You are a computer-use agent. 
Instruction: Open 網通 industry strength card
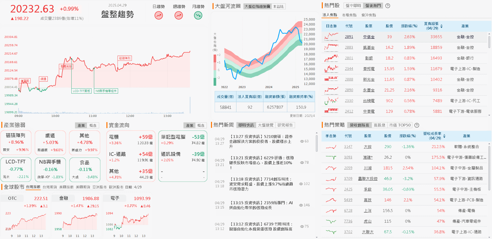(x=50, y=142)
